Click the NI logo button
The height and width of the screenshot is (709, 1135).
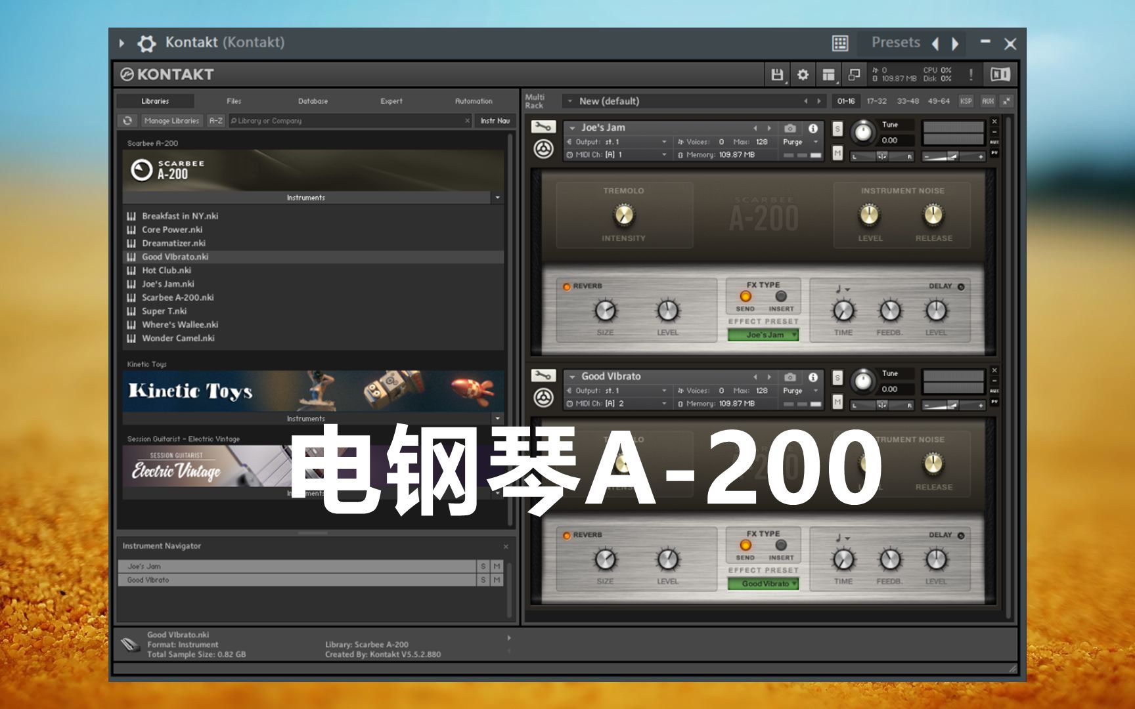[1000, 74]
